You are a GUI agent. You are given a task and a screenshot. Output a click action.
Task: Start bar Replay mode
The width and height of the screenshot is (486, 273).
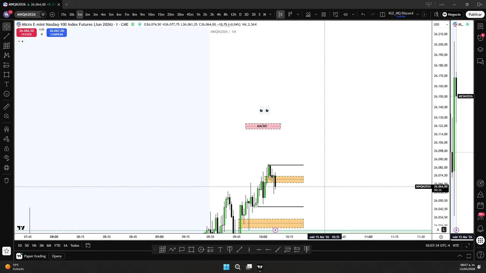pos(346,14)
